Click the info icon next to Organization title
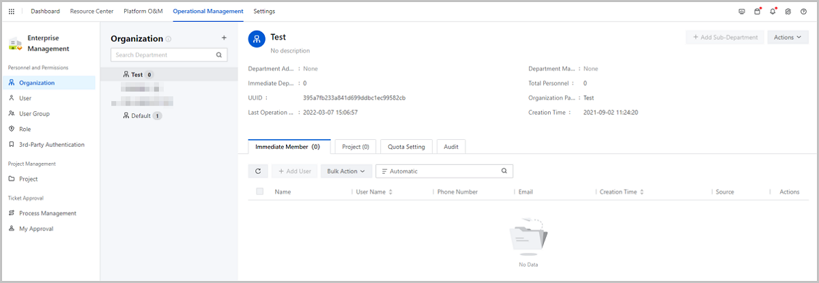Screen dimensions: 819x283 (x=169, y=40)
